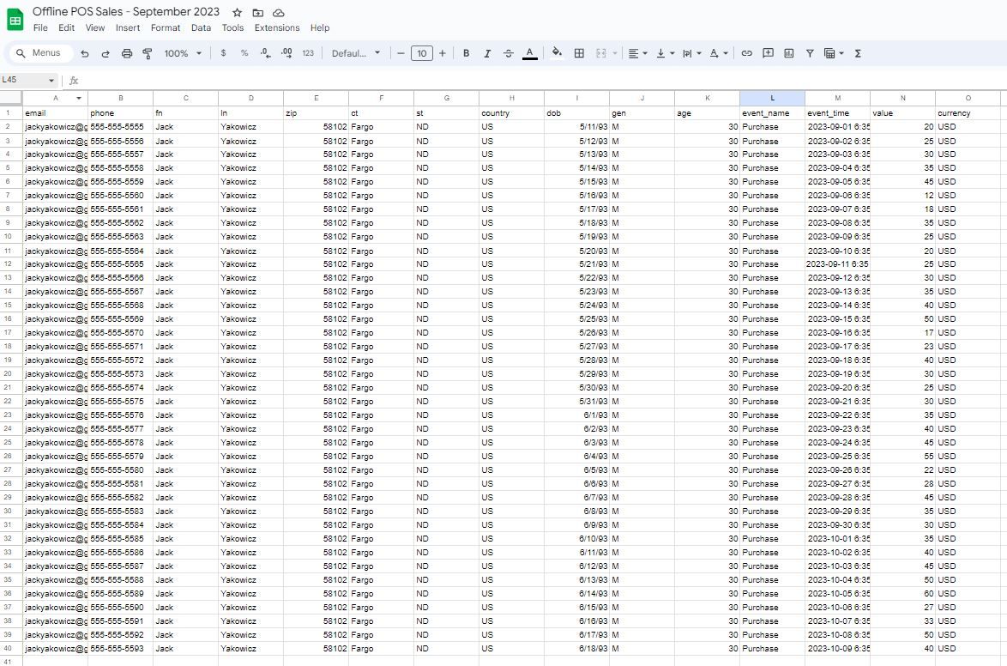The height and width of the screenshot is (666, 1007).
Task: Open more number formats 123
Action: click(x=308, y=53)
